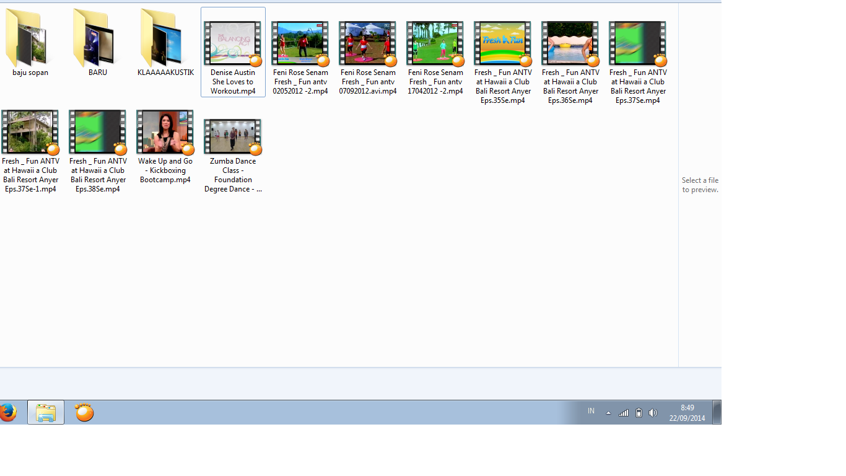Image resolution: width=846 pixels, height=476 pixels.
Task: Click the battery status tray icon
Action: (x=639, y=413)
